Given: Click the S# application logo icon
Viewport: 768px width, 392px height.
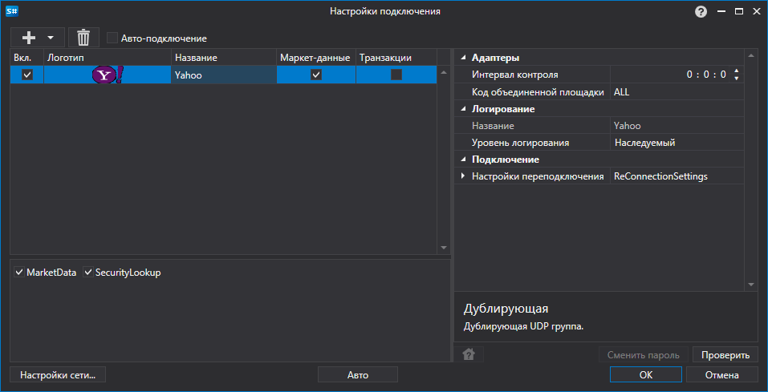Looking at the screenshot, I should (11, 10).
